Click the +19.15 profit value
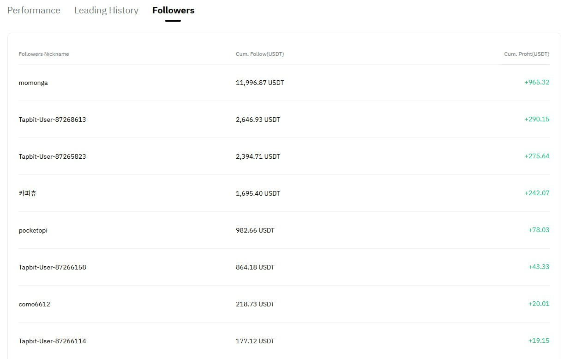Viewport: 564px width, 359px height. pos(539,341)
